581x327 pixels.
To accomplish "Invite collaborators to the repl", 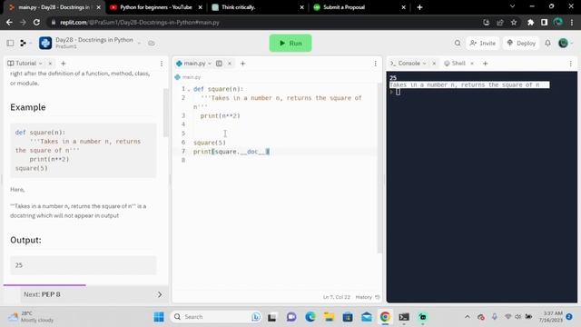I will coord(482,43).
